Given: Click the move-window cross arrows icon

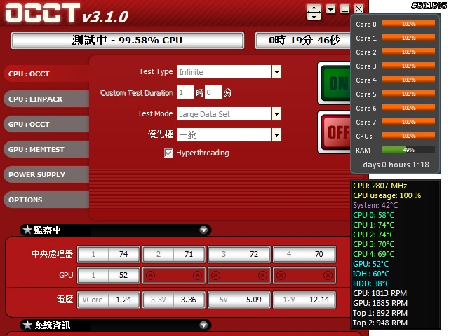Looking at the screenshot, I should pos(314,13).
